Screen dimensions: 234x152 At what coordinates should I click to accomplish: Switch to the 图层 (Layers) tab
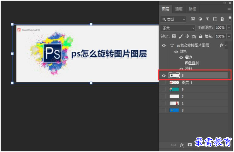[x=166, y=9]
